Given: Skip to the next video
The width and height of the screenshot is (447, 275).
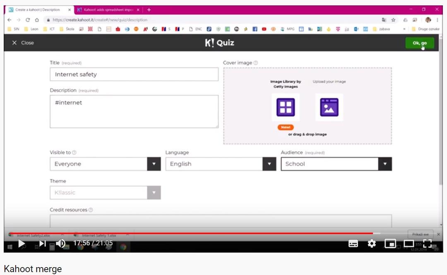Looking at the screenshot, I should tap(42, 244).
